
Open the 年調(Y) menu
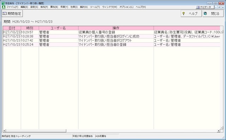(x=64, y=7)
